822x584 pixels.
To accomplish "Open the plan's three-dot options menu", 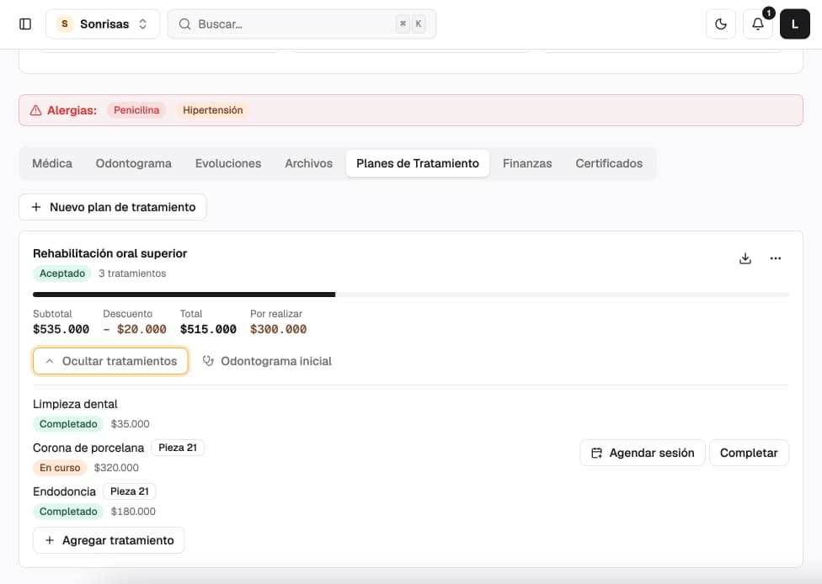I will 776,258.
